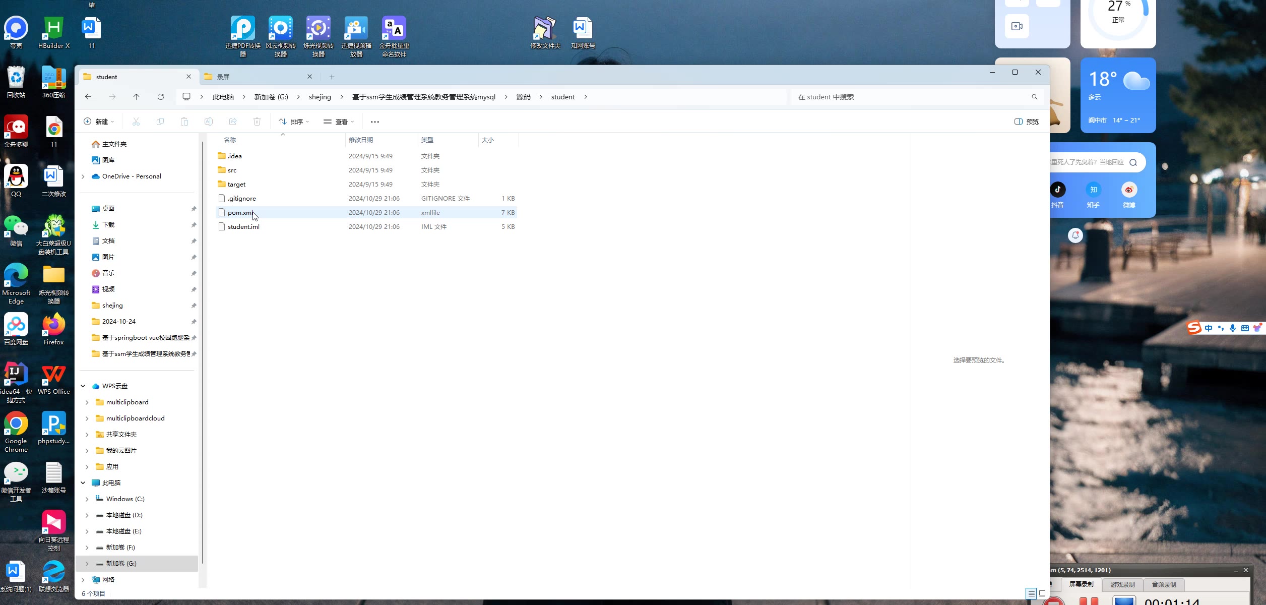Click the Cut scissors toolbar icon
1266x605 pixels.
coord(136,122)
